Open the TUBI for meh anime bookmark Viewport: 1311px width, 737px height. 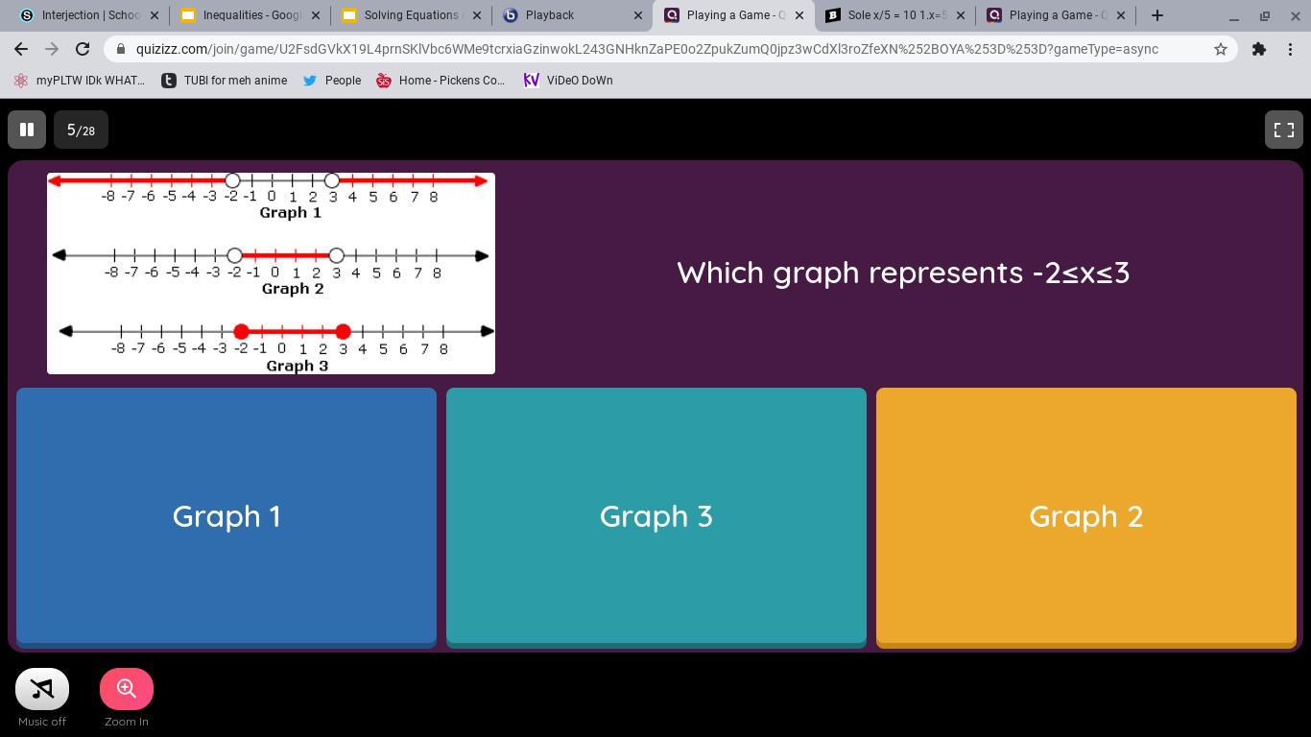(225, 81)
